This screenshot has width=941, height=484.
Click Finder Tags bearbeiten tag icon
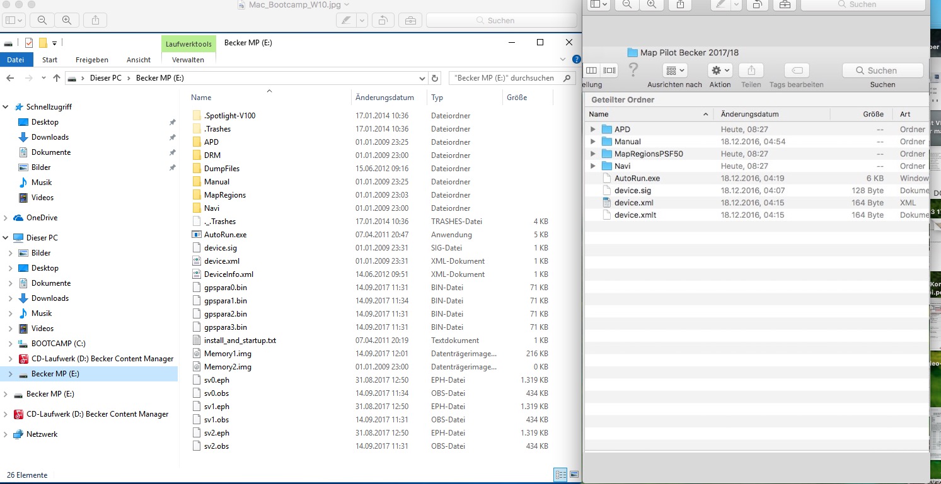point(797,70)
